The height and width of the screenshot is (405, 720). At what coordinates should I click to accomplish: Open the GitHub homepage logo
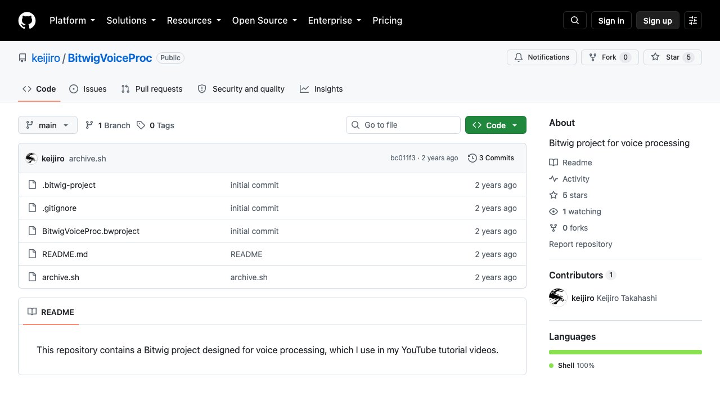click(x=27, y=20)
